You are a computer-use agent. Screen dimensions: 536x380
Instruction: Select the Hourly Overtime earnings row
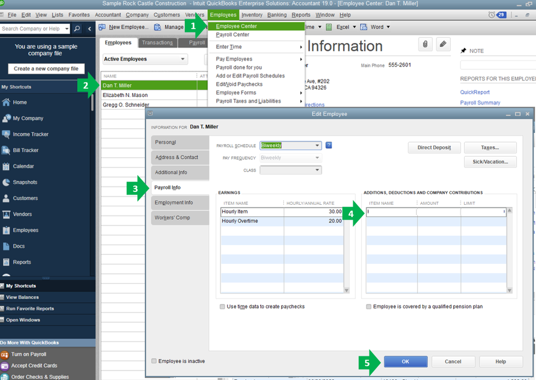click(282, 221)
